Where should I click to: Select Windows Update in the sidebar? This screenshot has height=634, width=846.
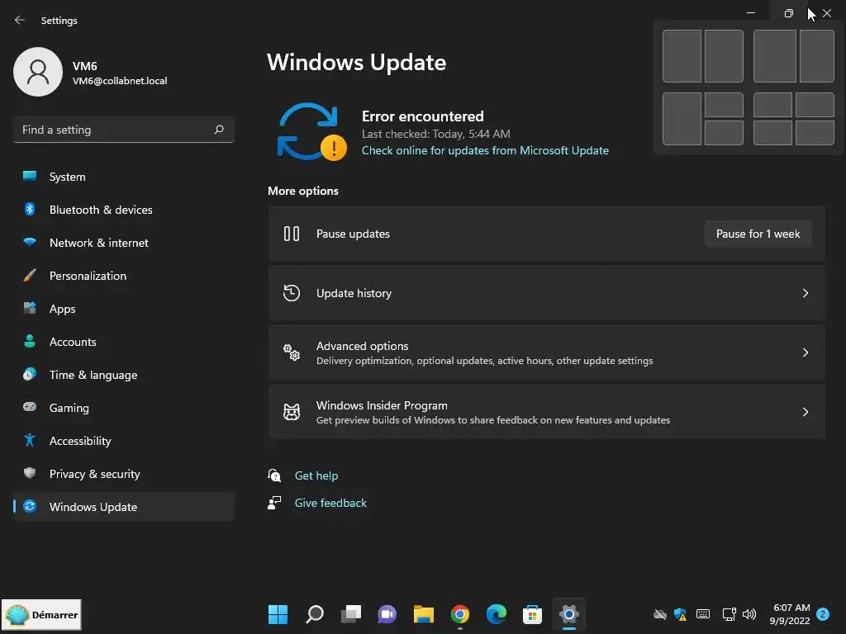(x=124, y=507)
